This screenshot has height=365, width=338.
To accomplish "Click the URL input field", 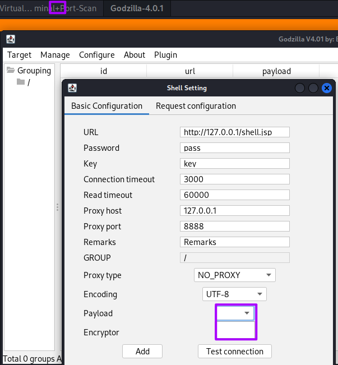I will [x=235, y=132].
